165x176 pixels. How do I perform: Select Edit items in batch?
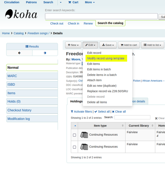pyautogui.click(x=99, y=69)
